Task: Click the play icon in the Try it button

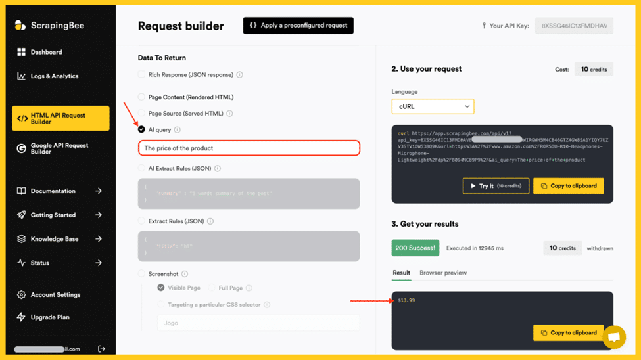Action: [473, 186]
